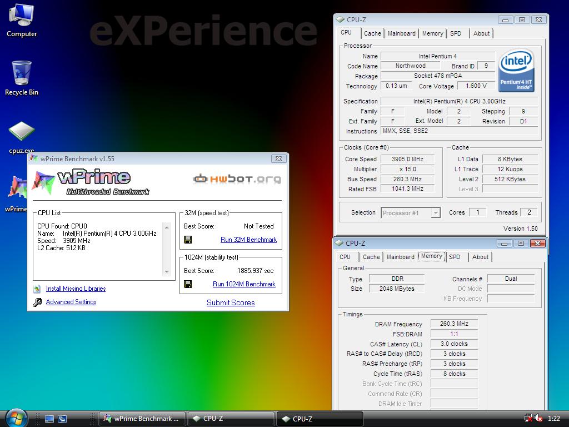Viewport: 569px width, 427px height.
Task: Click the Submit Scores link
Action: [x=231, y=302]
